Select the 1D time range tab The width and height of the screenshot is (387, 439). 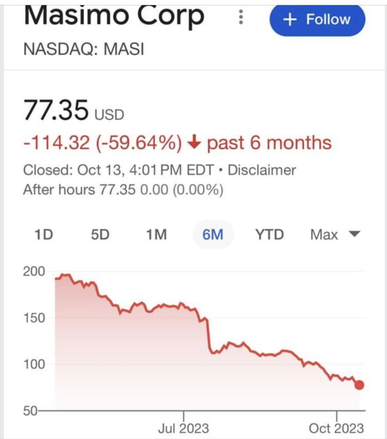(x=43, y=235)
